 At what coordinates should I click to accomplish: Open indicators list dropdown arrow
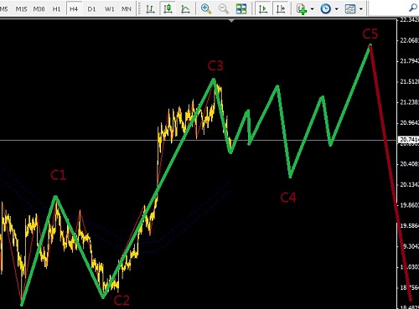pos(312,9)
